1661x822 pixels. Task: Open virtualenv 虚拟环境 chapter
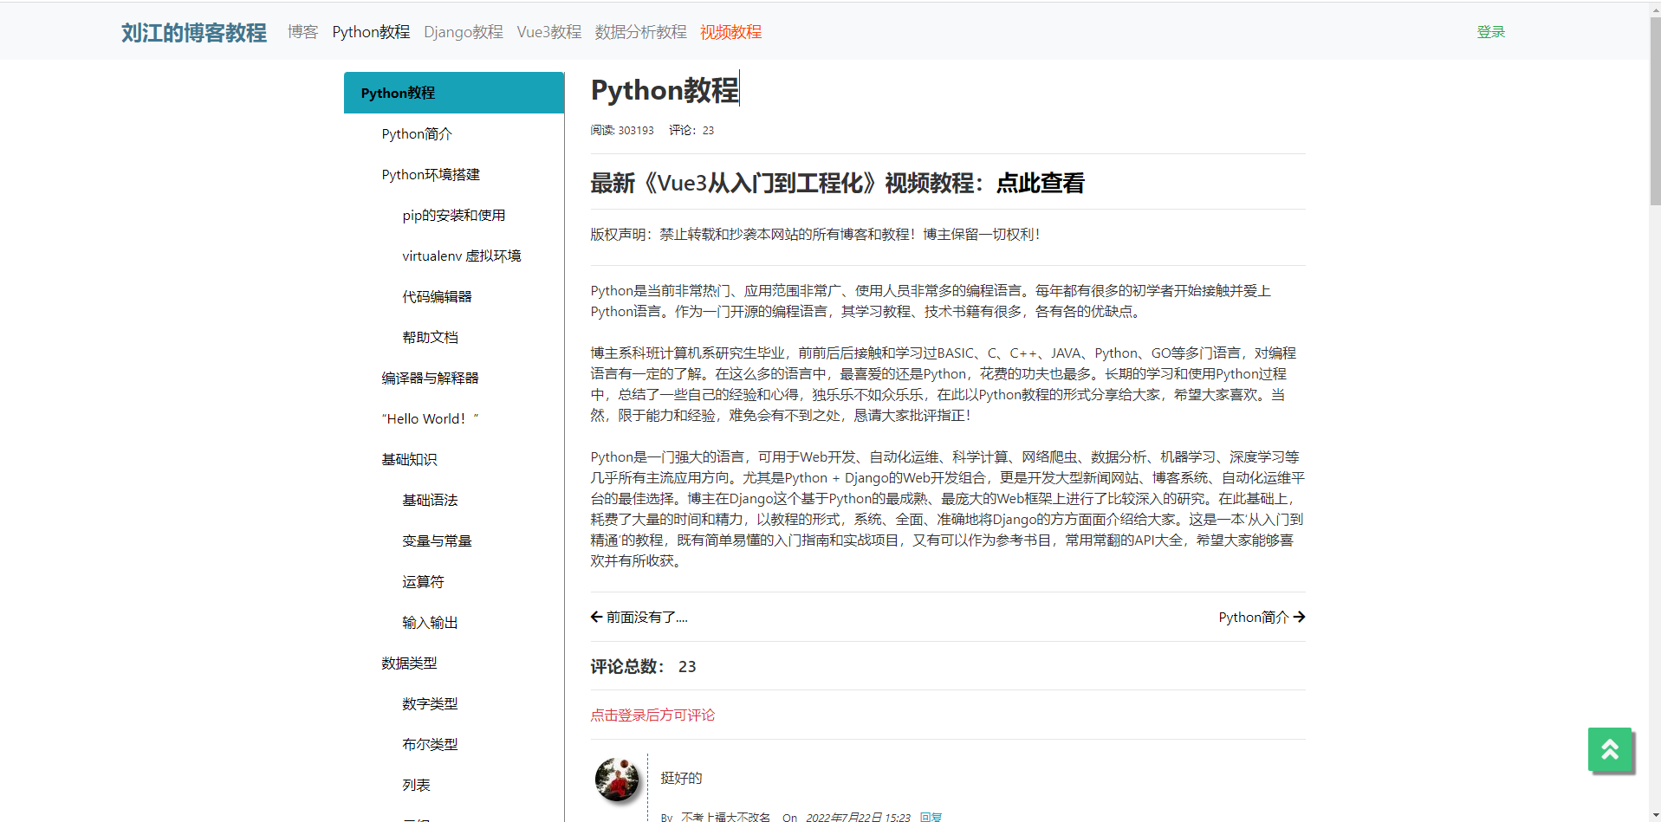point(462,256)
